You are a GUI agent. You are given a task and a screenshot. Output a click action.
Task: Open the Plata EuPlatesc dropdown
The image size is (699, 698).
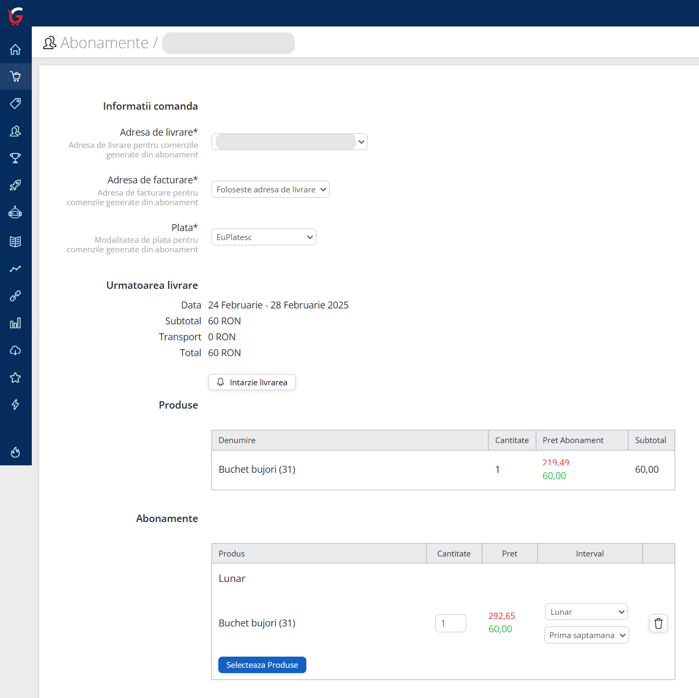pos(264,237)
